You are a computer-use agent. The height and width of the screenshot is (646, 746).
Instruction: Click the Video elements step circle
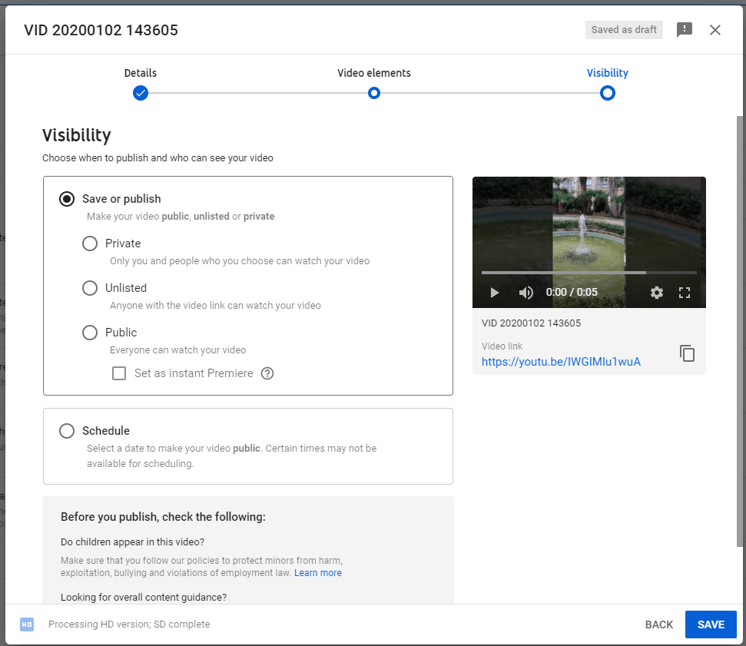374,93
